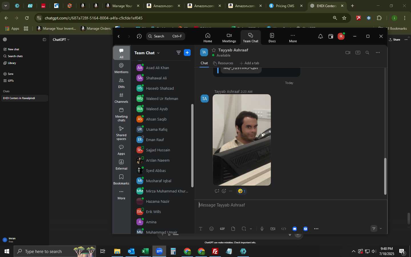Record a video message with camera icon

tap(273, 229)
